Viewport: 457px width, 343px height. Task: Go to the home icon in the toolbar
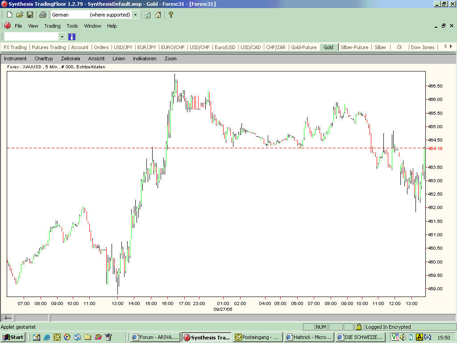coord(158,15)
